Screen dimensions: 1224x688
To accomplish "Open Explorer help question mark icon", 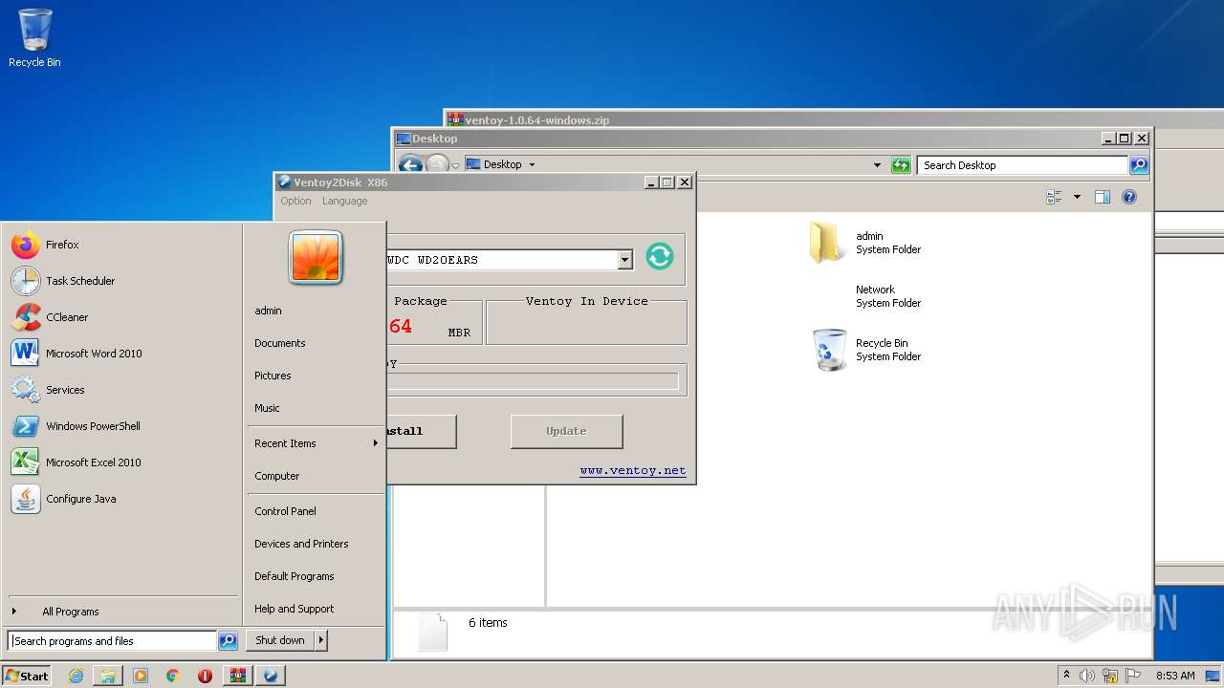I will [x=1129, y=197].
